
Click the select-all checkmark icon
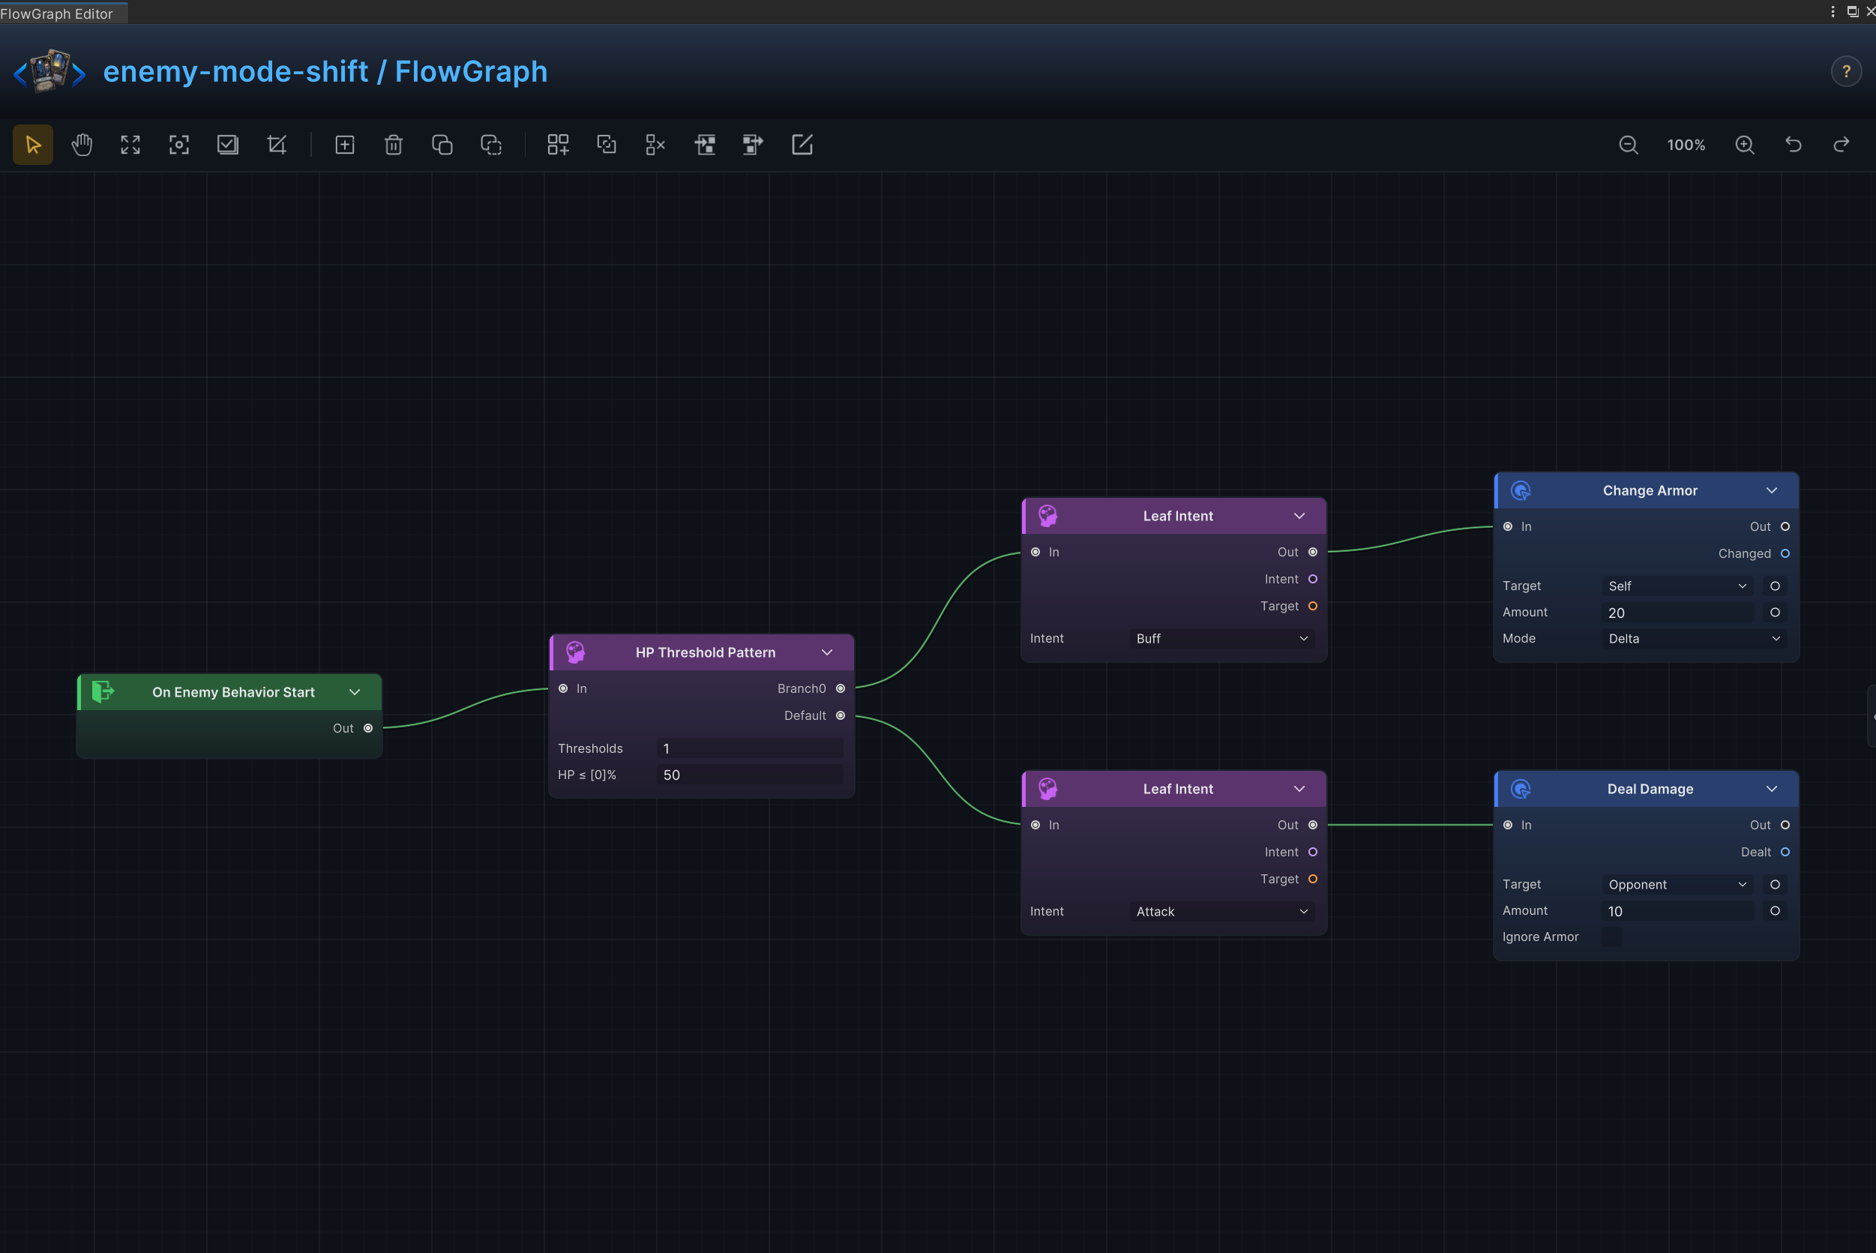[228, 145]
